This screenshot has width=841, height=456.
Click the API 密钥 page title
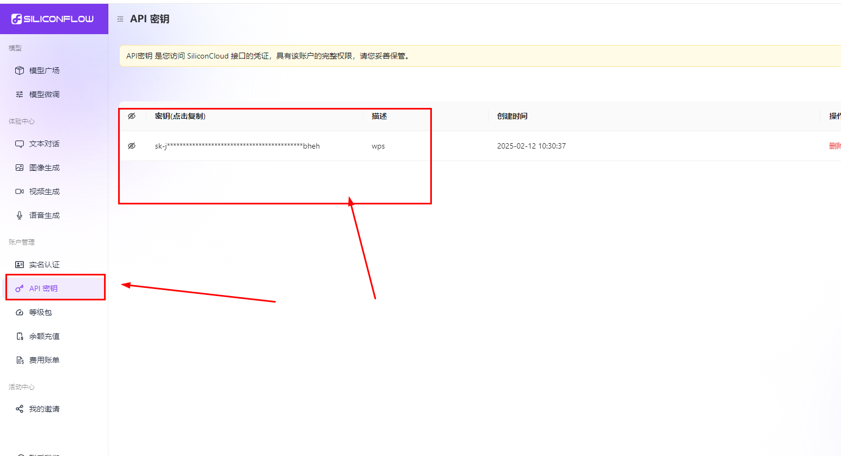150,19
